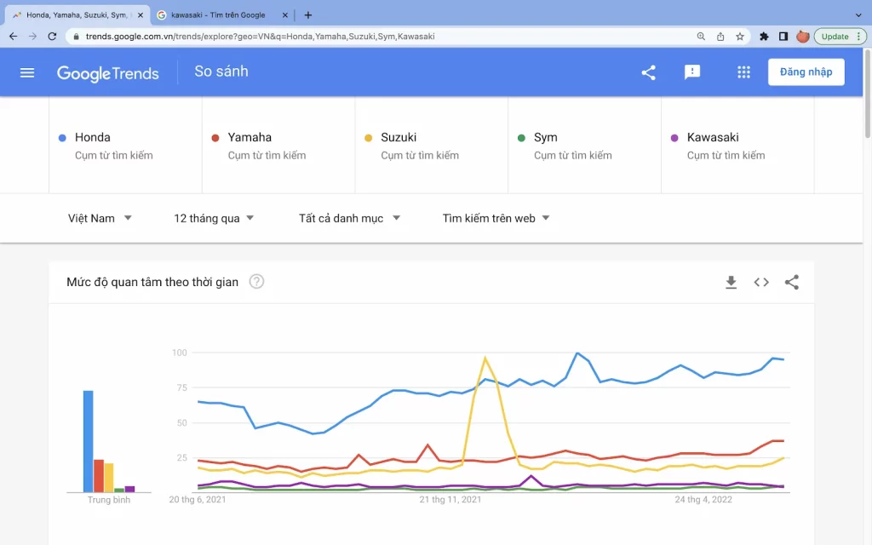Select the Suzuki search term card
This screenshot has width=872, height=545.
click(432, 145)
